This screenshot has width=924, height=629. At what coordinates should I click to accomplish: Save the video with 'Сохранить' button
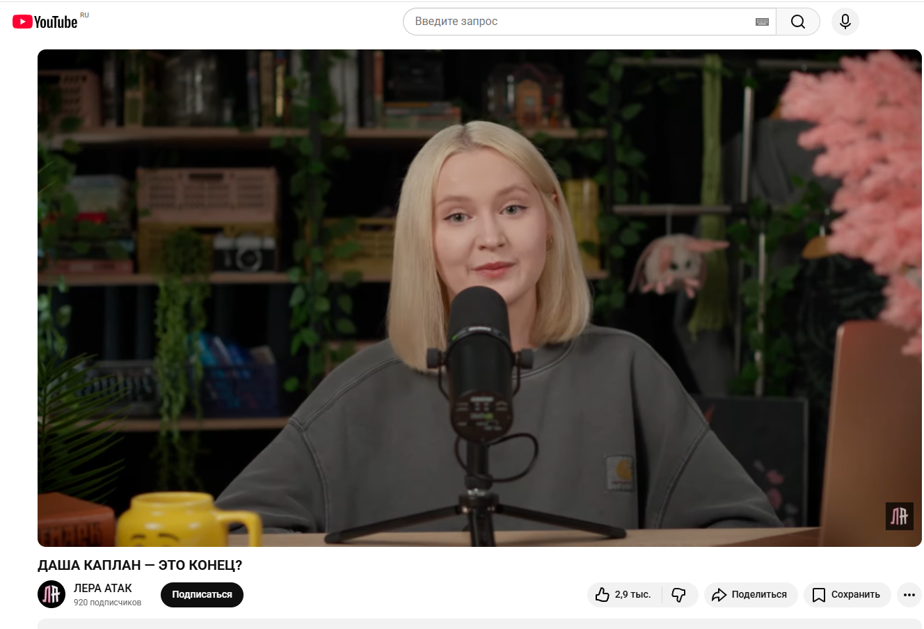(847, 595)
